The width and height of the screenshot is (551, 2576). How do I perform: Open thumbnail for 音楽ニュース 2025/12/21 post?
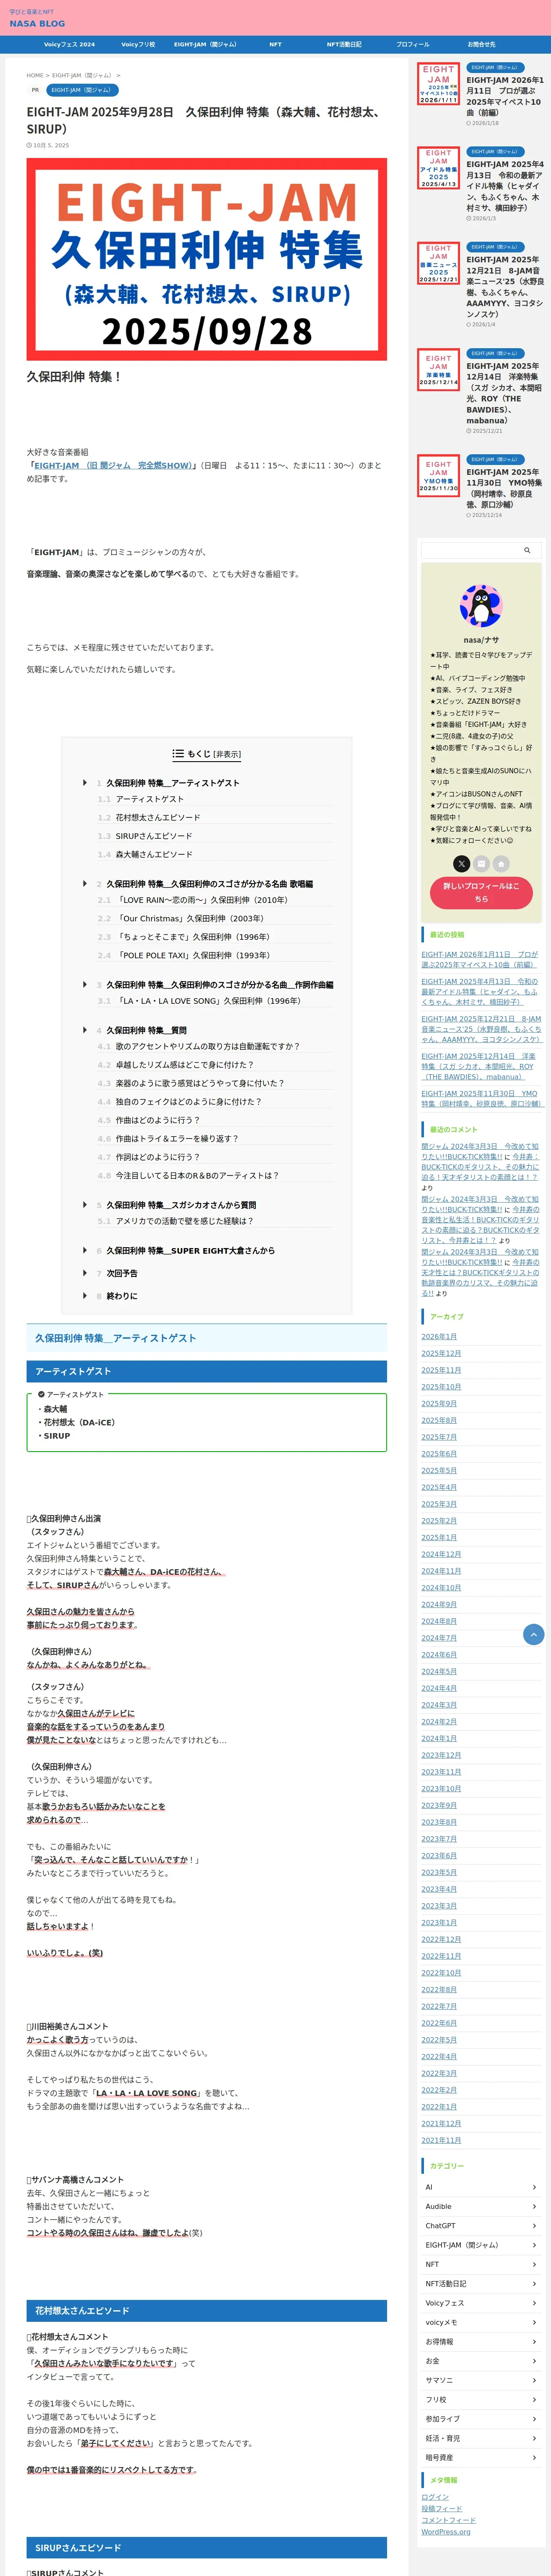(439, 263)
